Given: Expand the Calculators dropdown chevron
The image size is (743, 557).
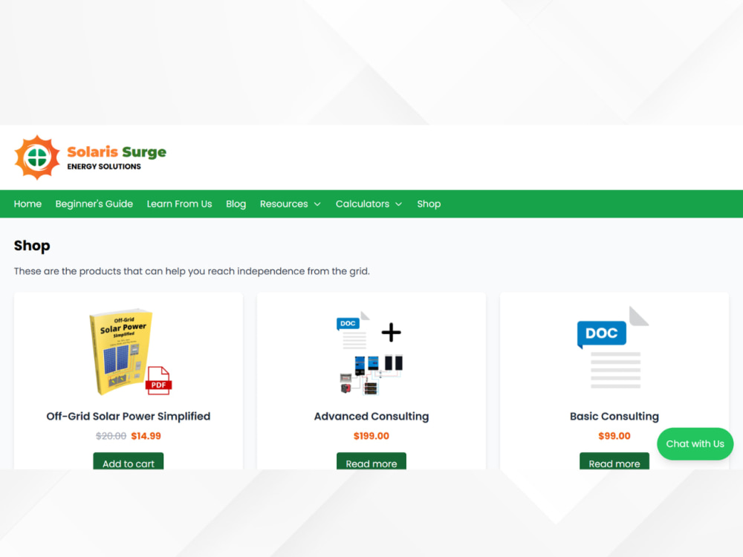Looking at the screenshot, I should [x=398, y=204].
